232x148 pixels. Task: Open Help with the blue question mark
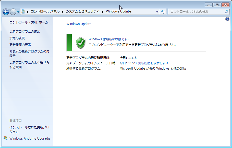click(227, 19)
